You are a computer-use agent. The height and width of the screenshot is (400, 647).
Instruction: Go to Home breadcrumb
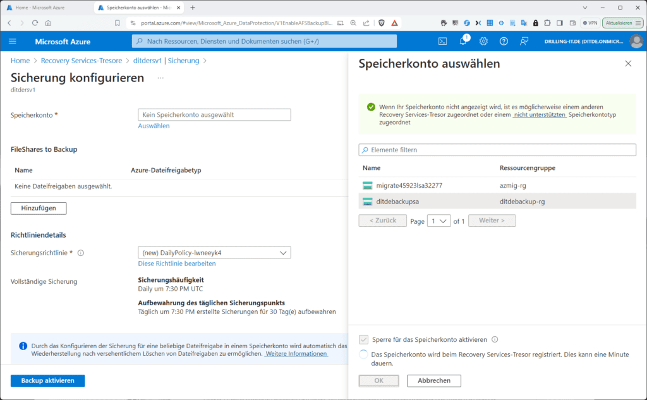click(20, 61)
